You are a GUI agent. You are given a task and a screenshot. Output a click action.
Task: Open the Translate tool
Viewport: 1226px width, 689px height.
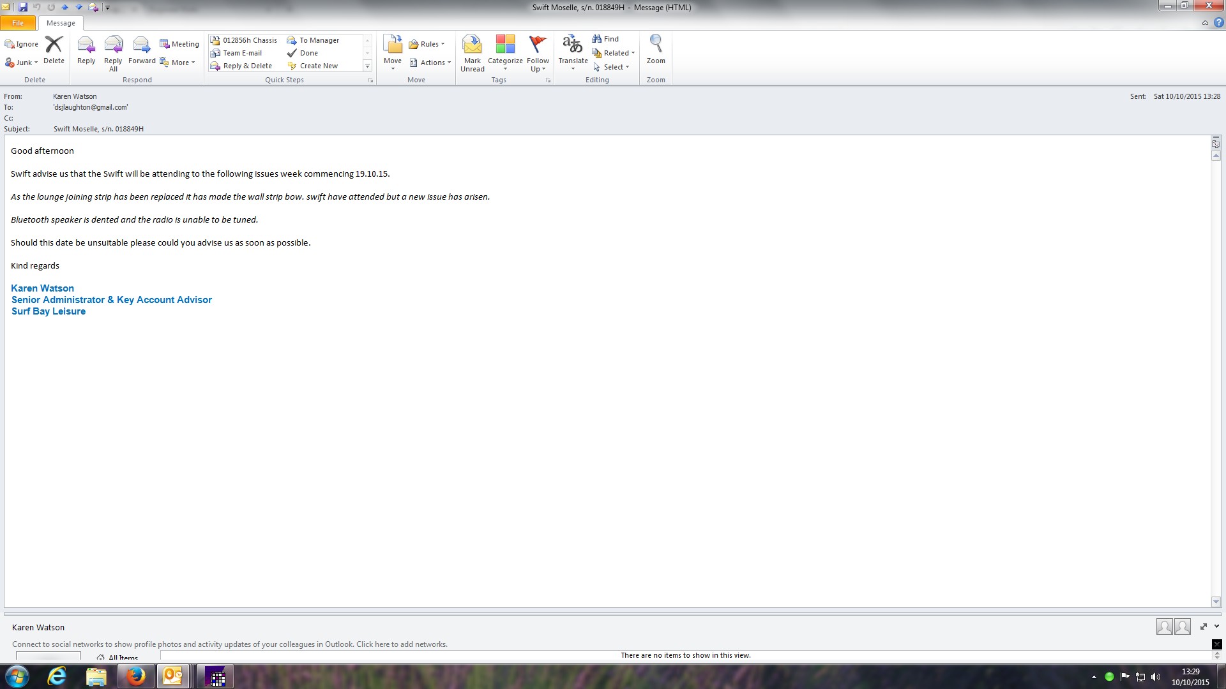click(x=573, y=52)
